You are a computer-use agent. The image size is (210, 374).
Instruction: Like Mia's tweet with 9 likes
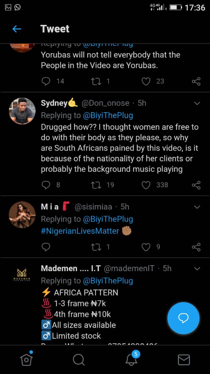click(146, 247)
